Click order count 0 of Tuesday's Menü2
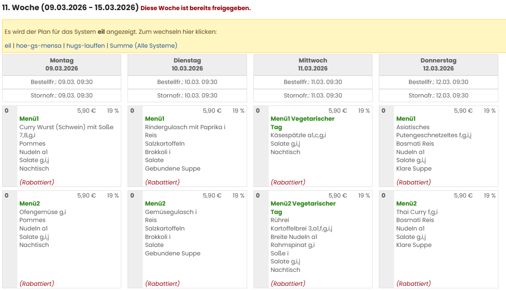The width and height of the screenshot is (506, 290). [x=132, y=195]
